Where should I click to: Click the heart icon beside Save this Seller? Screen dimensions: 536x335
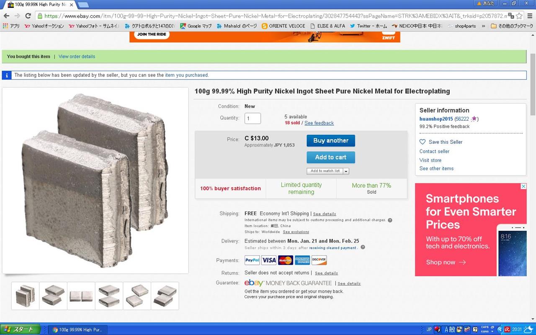(423, 142)
